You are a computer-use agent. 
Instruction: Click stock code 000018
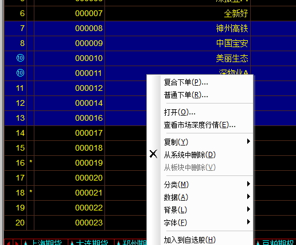[x=89, y=148]
